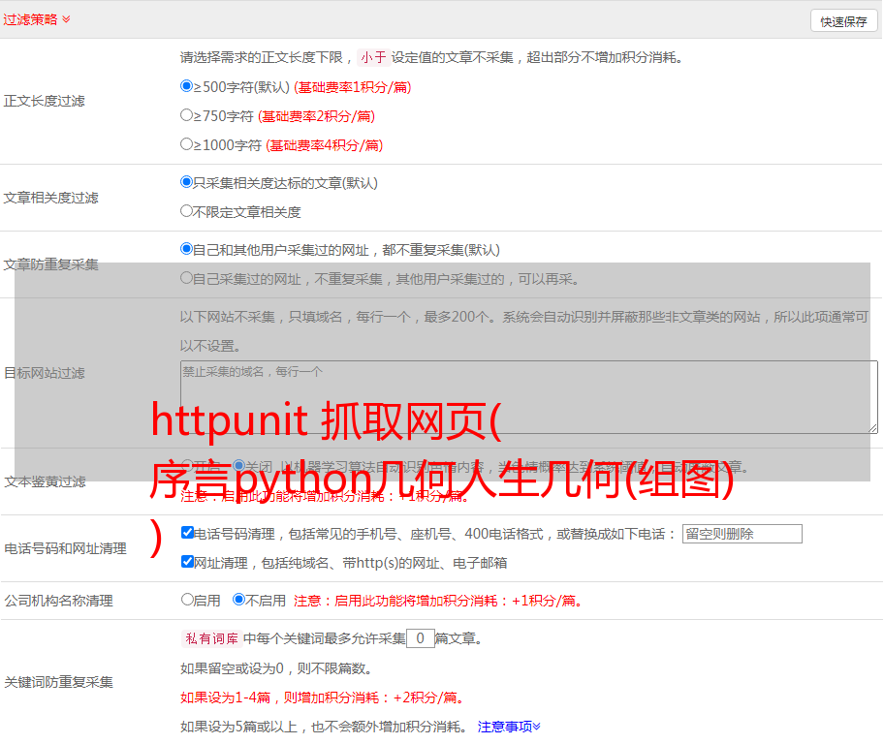The width and height of the screenshot is (884, 744).
Task: Toggle the 电话号码清理 checkbox
Action: click(188, 533)
